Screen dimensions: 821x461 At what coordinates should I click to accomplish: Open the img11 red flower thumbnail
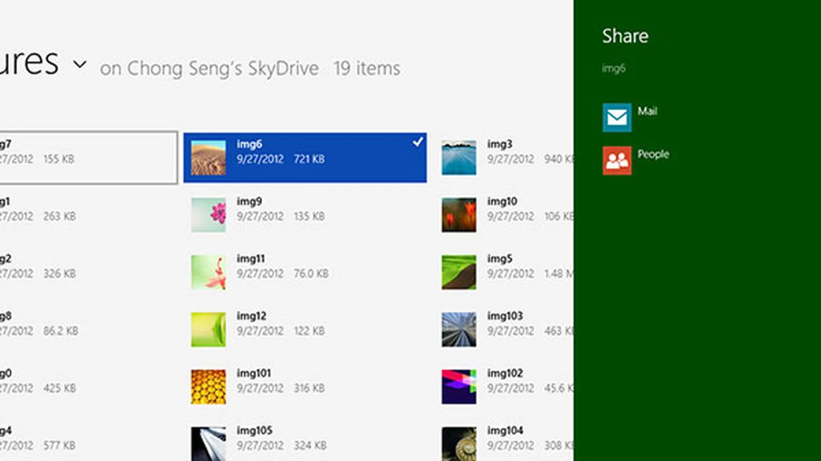coord(208,272)
